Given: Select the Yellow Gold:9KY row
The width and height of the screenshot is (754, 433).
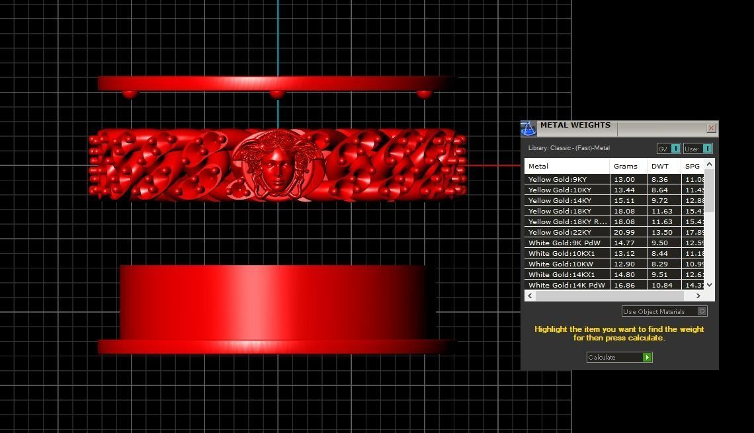Looking at the screenshot, I should 614,179.
